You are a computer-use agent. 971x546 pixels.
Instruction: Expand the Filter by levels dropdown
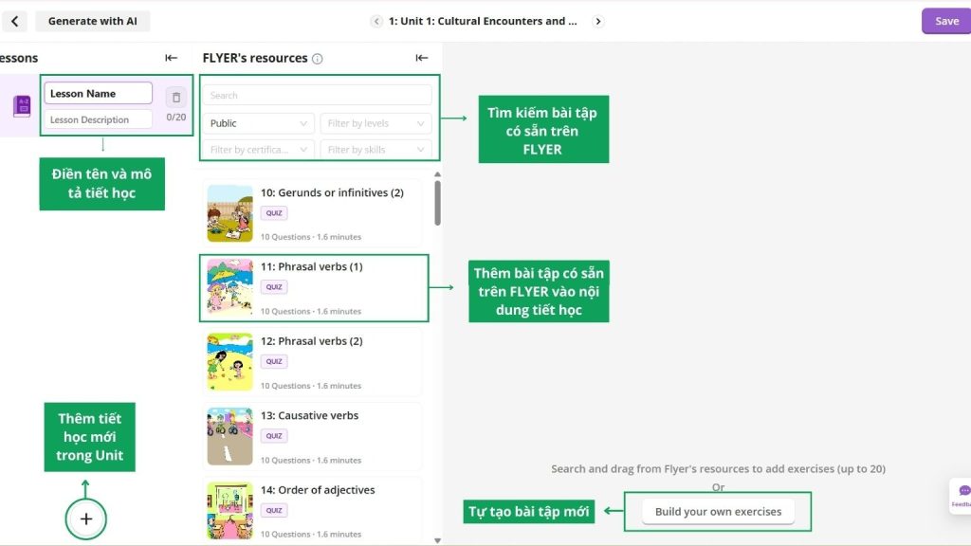tap(376, 123)
